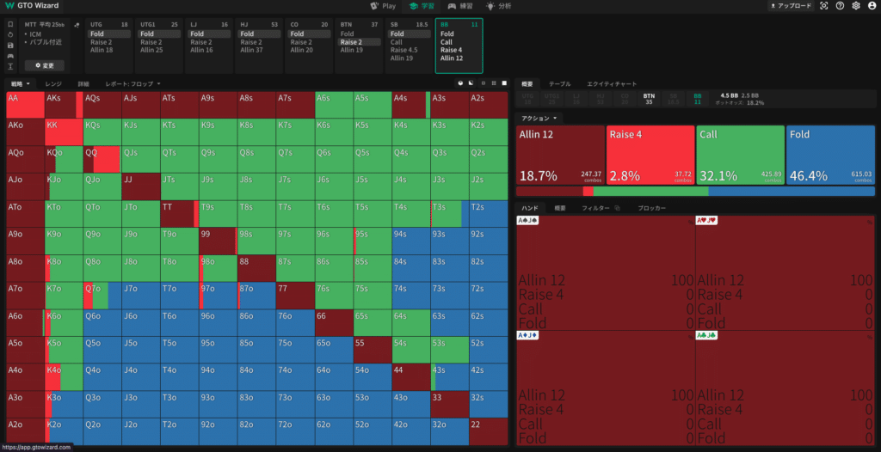Viewport: 881px width, 452px height.
Task: Open the アクション dropdown
Action: [539, 119]
